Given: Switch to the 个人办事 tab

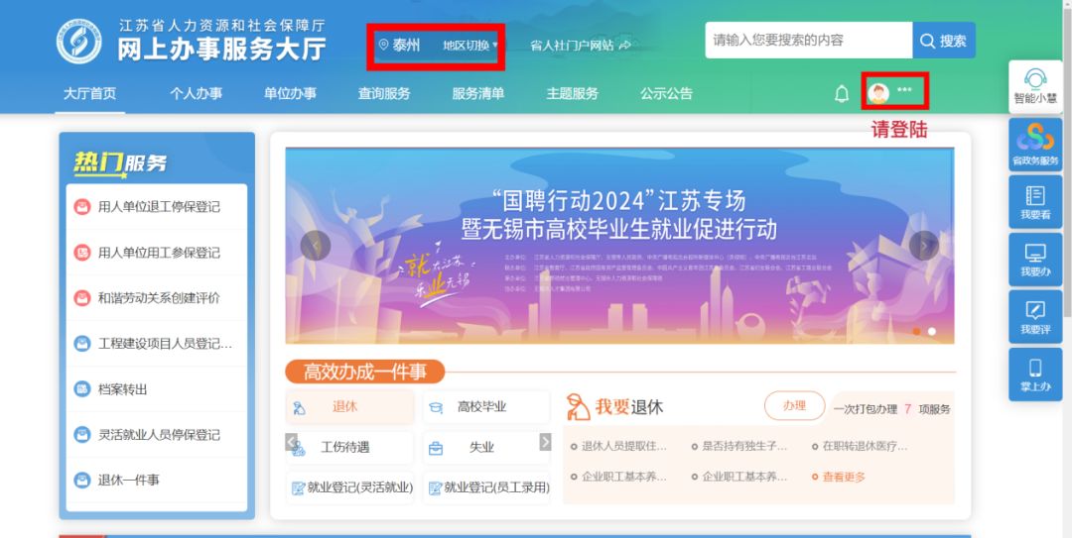Looking at the screenshot, I should (x=196, y=94).
